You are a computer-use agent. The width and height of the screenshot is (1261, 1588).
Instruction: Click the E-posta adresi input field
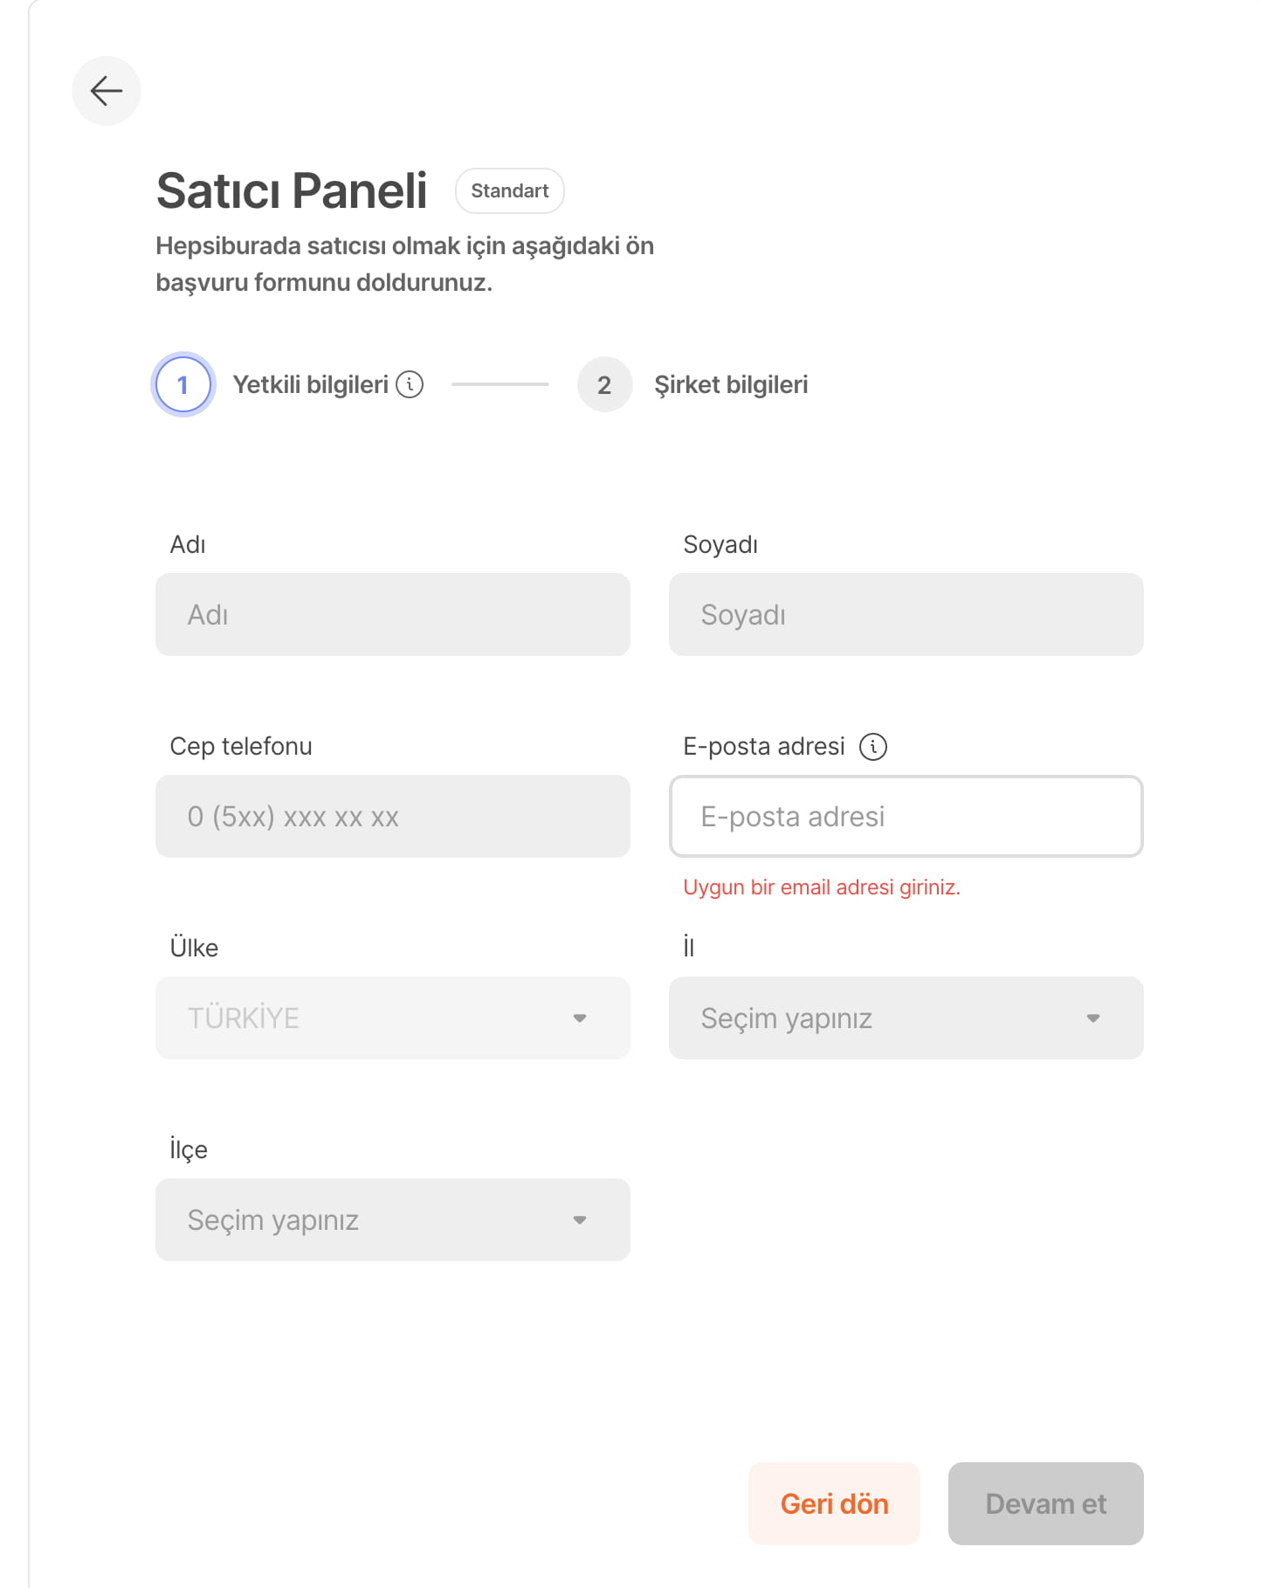tap(906, 817)
